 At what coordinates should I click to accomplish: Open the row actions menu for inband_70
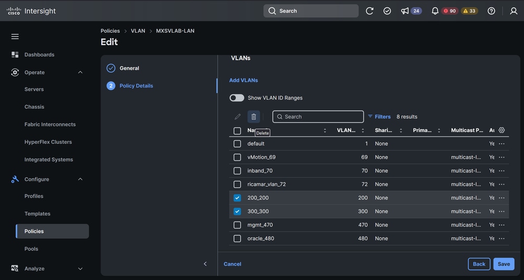[x=501, y=171]
